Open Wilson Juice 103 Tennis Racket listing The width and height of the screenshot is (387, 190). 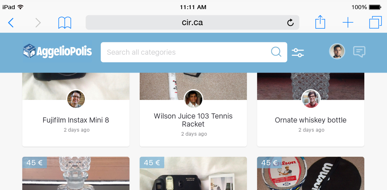point(193,120)
